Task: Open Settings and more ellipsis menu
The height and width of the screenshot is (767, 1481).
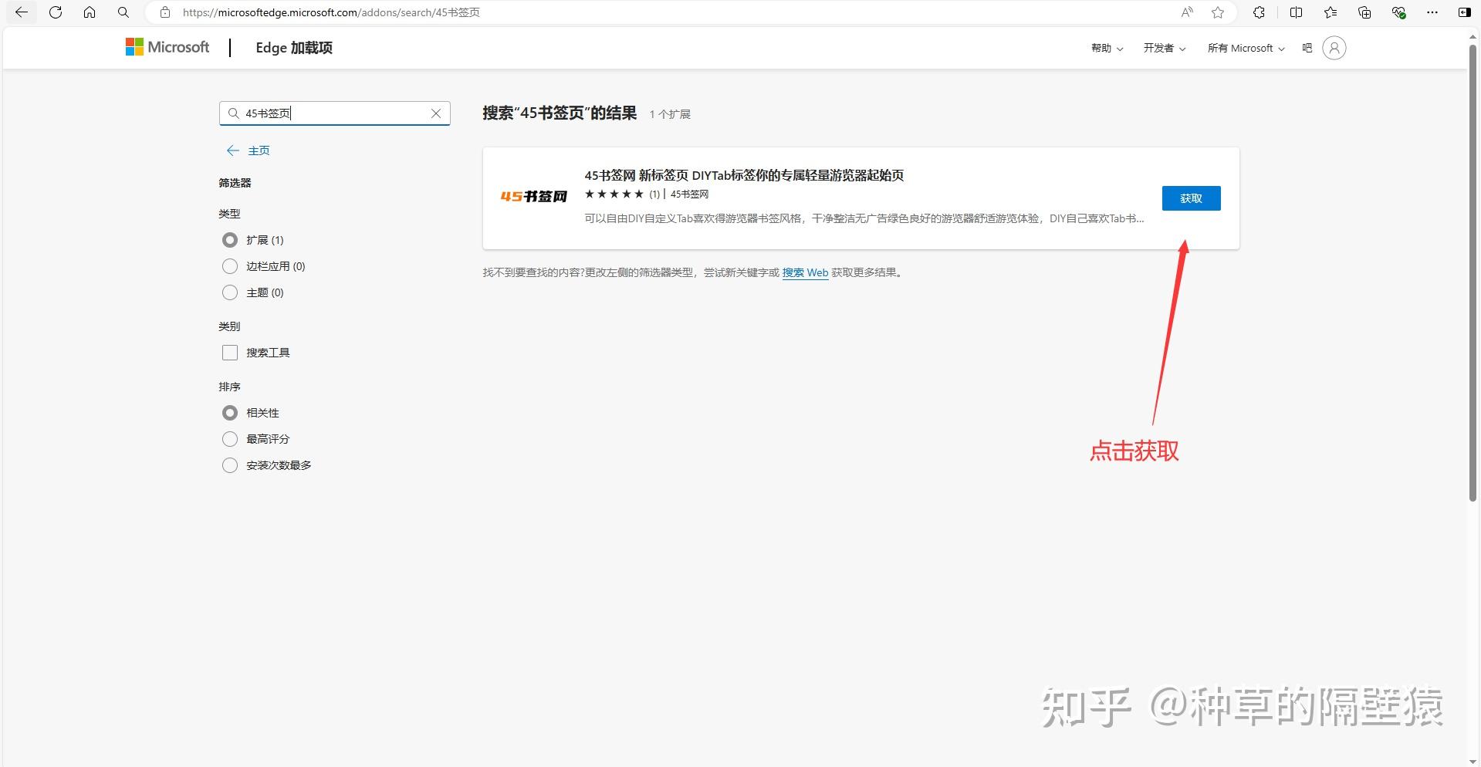Action: coord(1432,12)
